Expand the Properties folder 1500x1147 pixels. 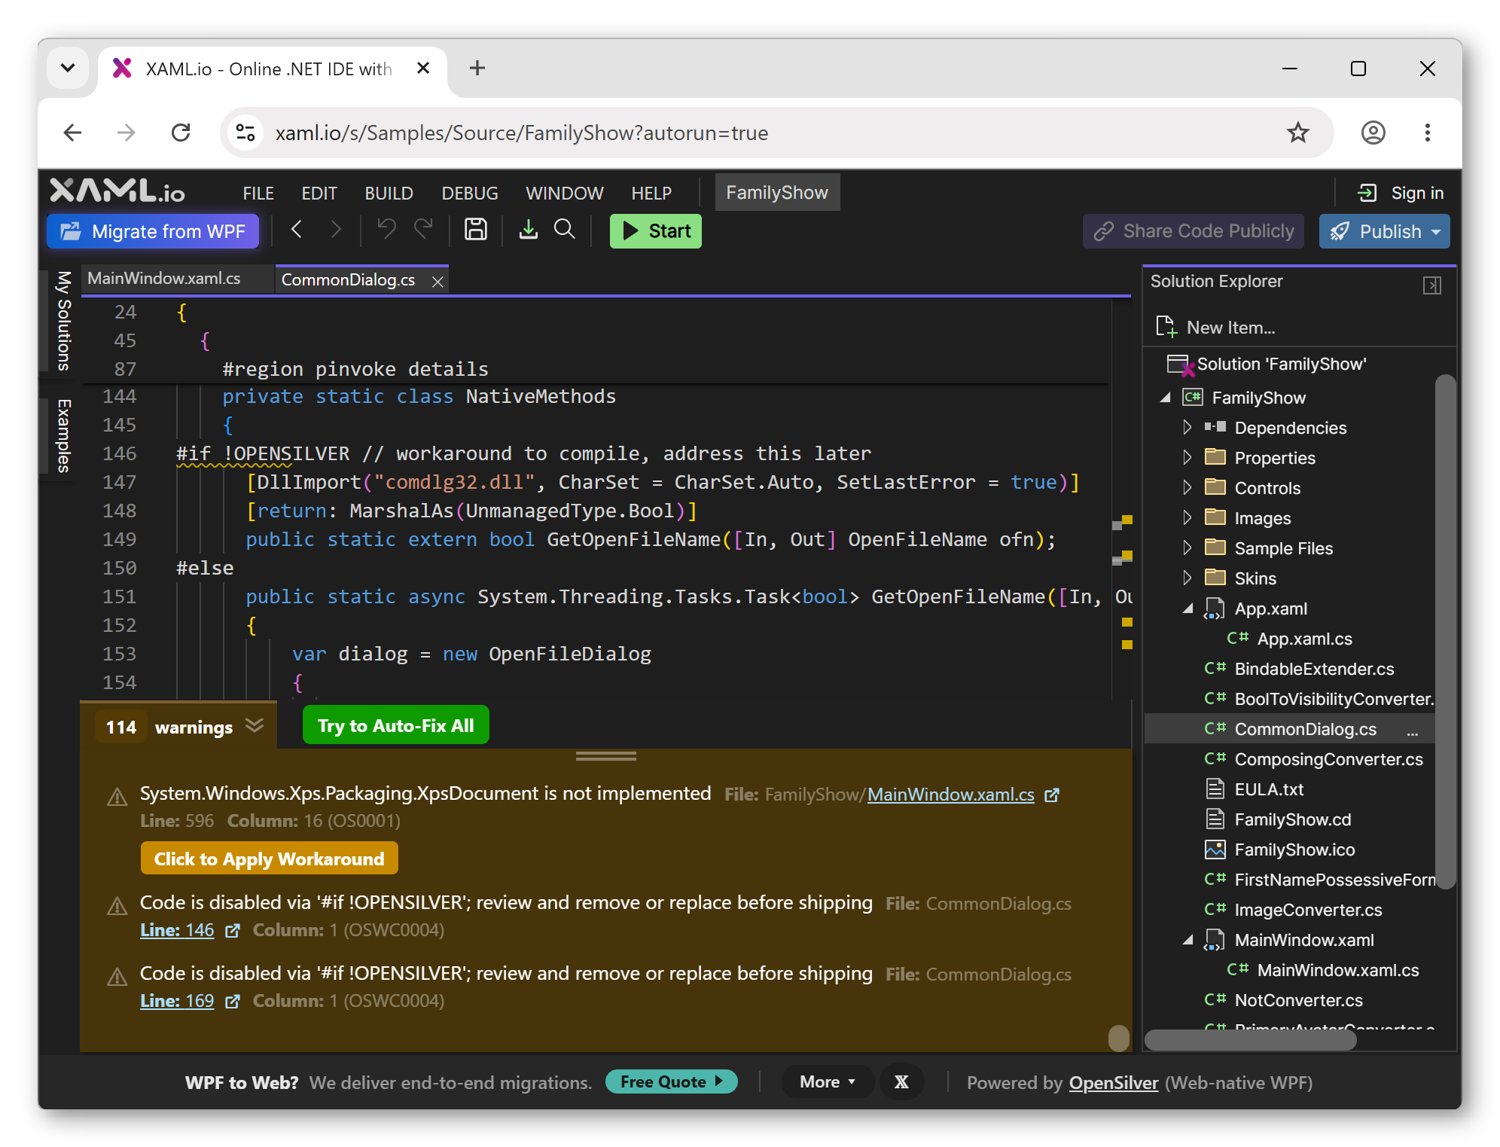coord(1187,458)
